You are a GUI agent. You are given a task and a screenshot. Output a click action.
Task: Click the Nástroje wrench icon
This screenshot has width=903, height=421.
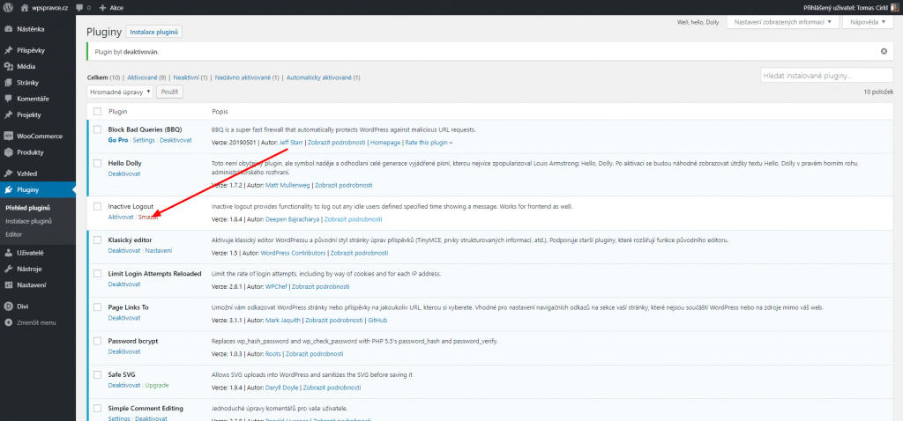pyautogui.click(x=8, y=269)
